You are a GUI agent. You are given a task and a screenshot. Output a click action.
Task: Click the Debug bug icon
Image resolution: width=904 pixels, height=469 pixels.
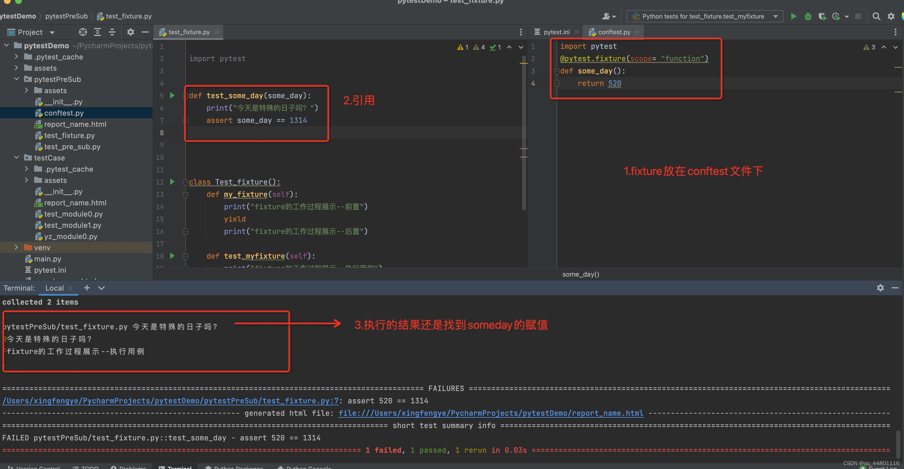pos(808,16)
